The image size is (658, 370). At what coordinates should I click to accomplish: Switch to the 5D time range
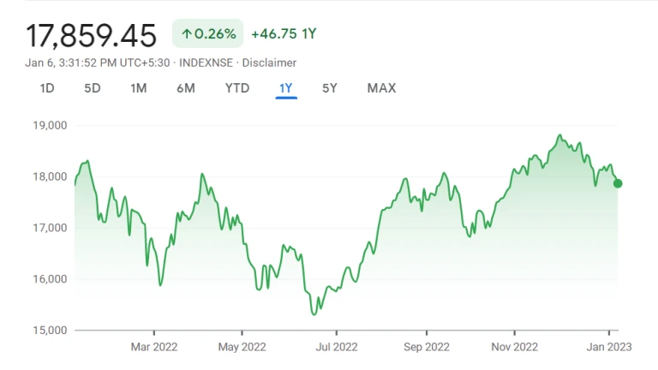[93, 88]
